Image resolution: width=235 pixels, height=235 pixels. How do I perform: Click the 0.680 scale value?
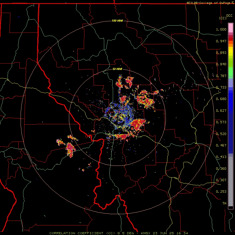click(221, 99)
